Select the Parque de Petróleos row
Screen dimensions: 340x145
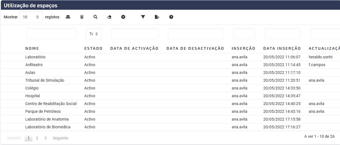(x=170, y=111)
